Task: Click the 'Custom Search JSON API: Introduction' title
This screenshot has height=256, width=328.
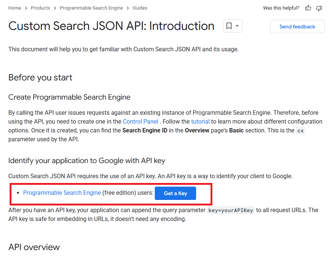Action: tap(111, 26)
